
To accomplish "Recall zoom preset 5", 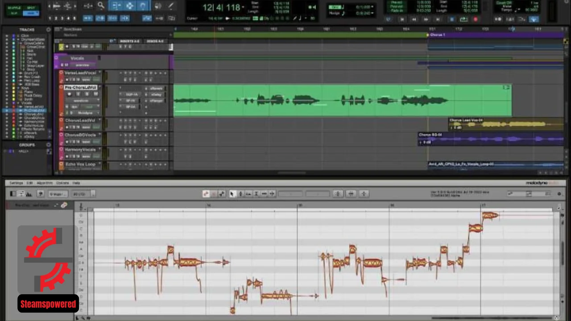I will tap(74, 18).
